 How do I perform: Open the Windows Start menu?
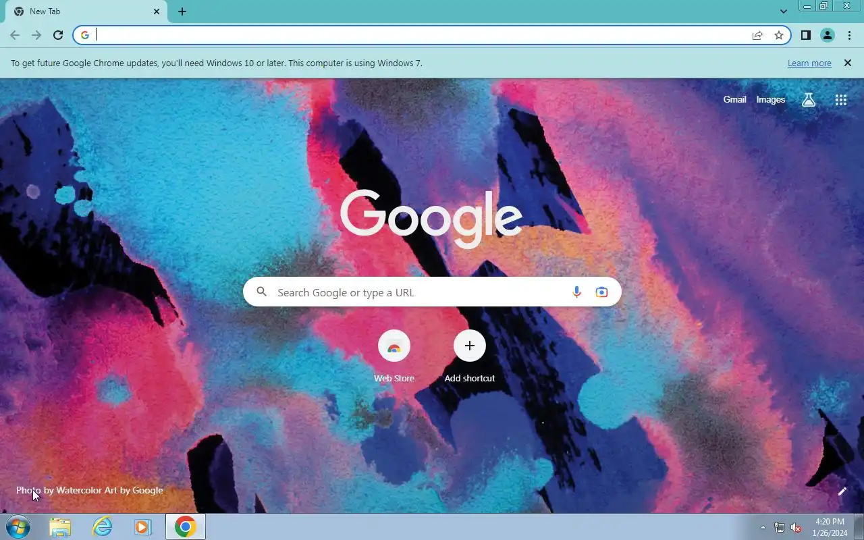click(18, 526)
